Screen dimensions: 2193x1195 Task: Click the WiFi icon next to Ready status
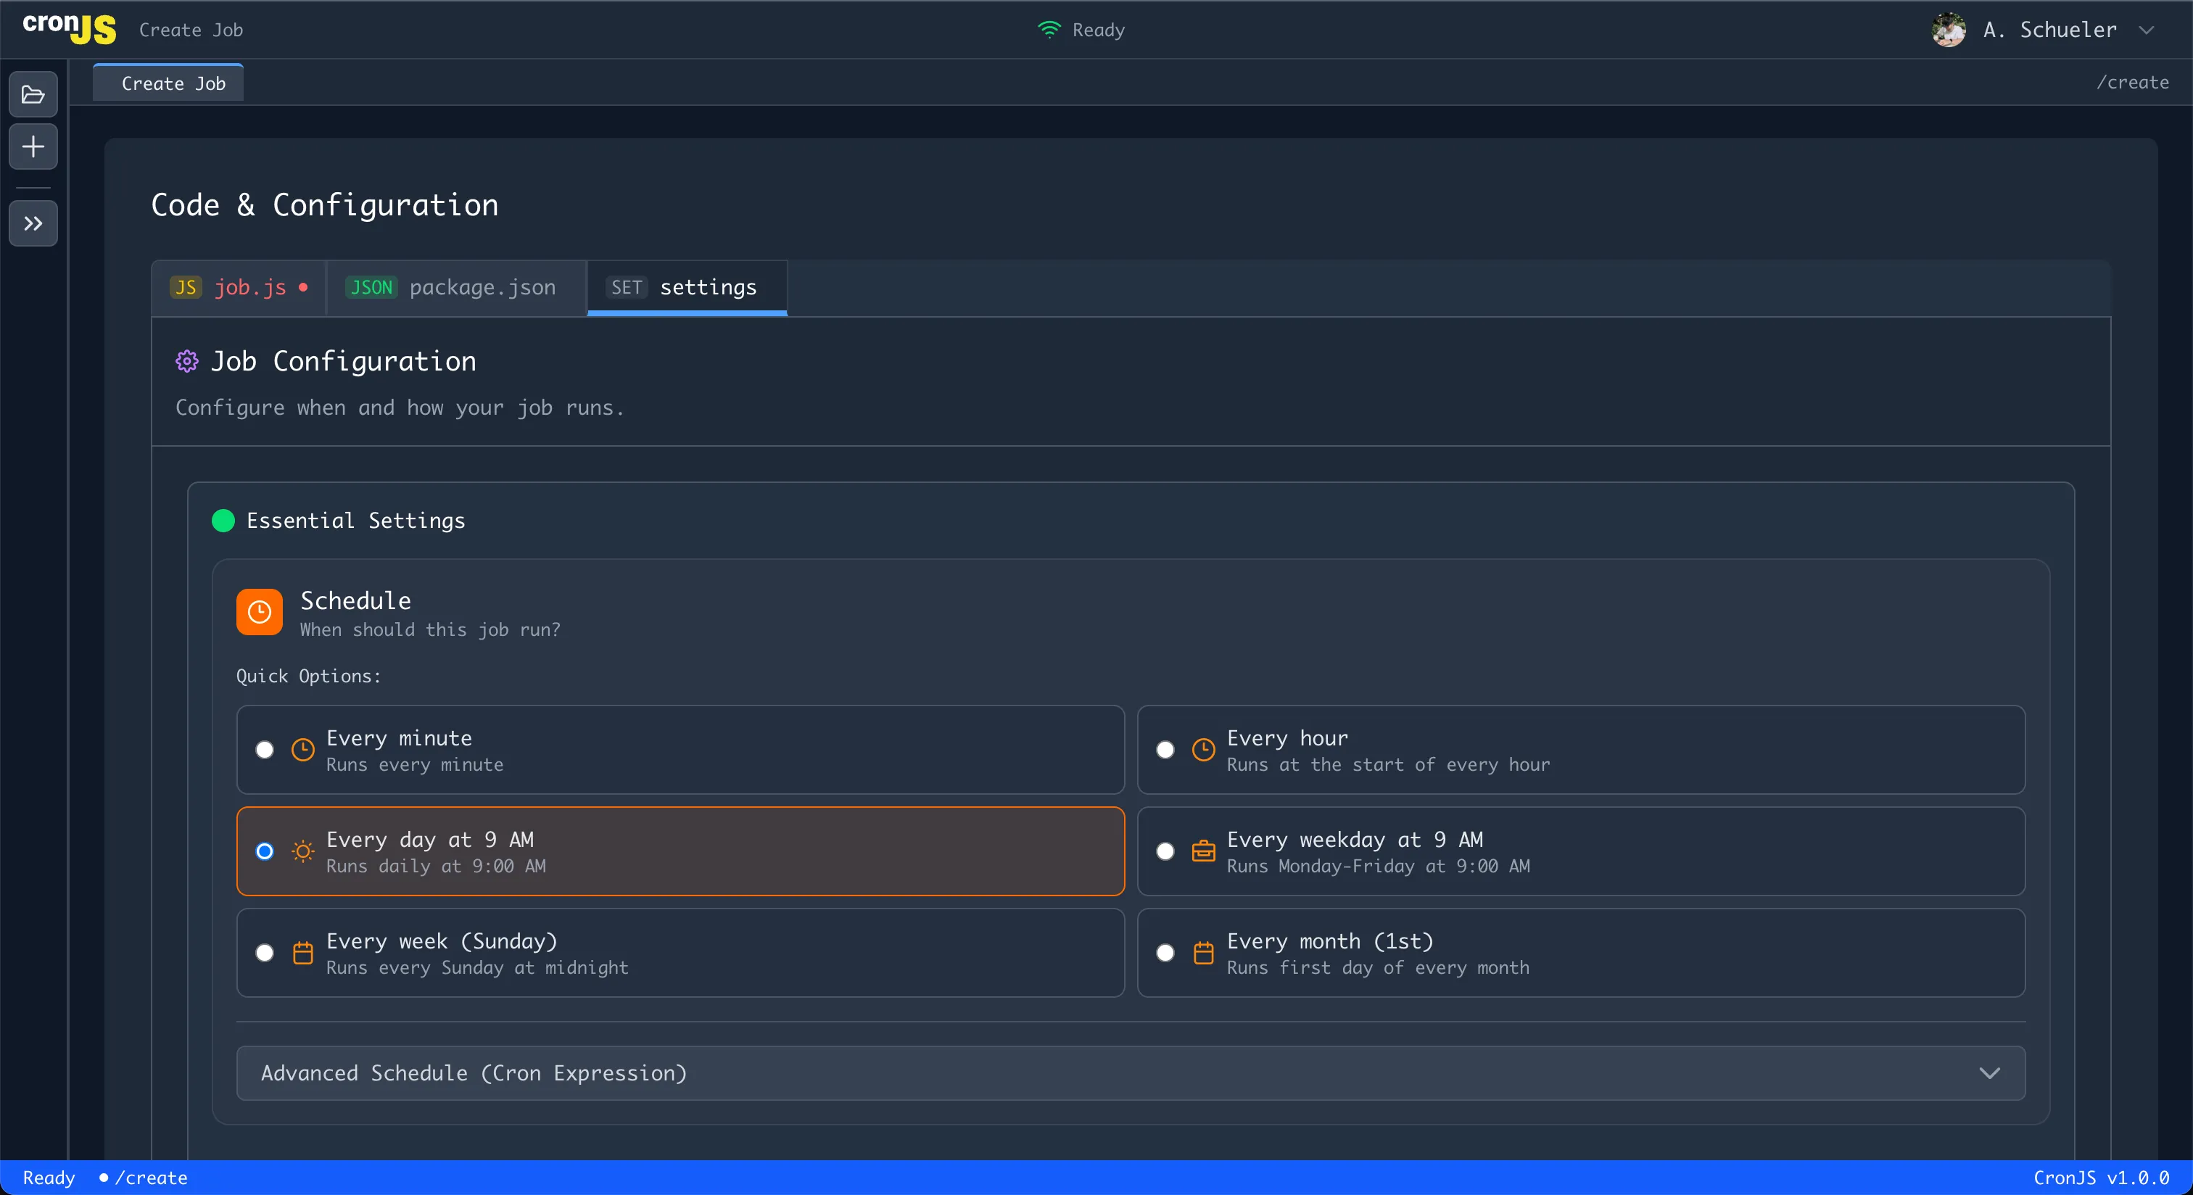coord(1049,29)
